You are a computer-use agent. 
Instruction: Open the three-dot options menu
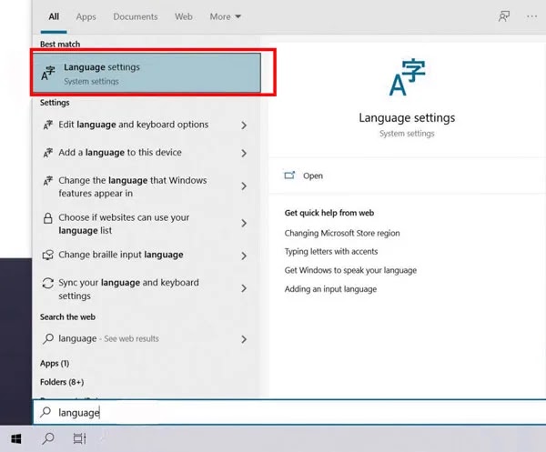[x=531, y=16]
